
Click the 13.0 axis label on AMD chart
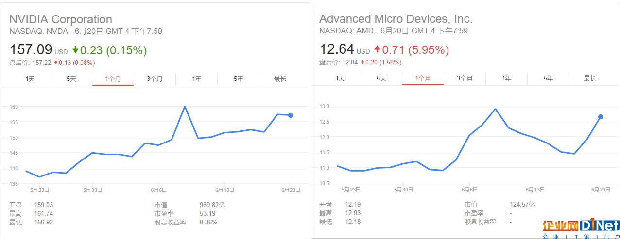click(x=324, y=106)
